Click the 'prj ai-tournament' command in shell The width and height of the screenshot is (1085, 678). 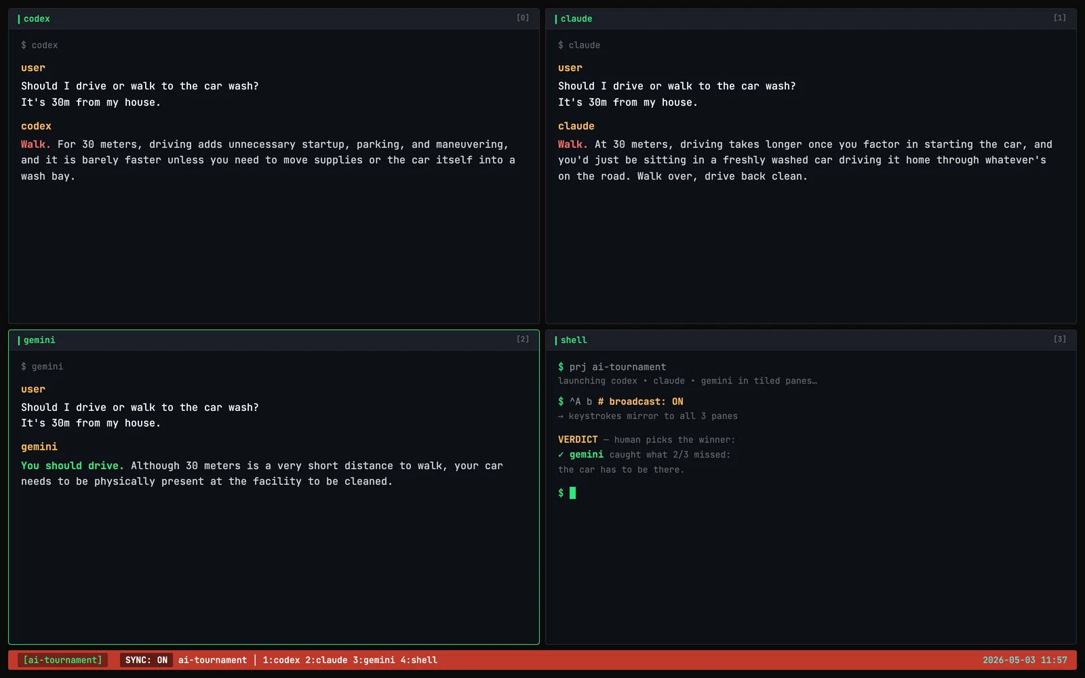coord(618,367)
